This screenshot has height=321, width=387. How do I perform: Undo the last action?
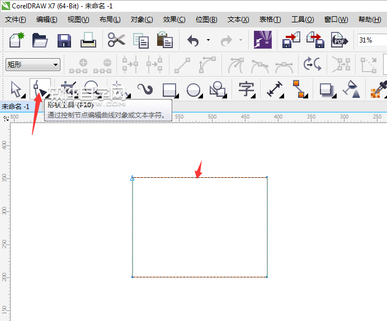193,40
